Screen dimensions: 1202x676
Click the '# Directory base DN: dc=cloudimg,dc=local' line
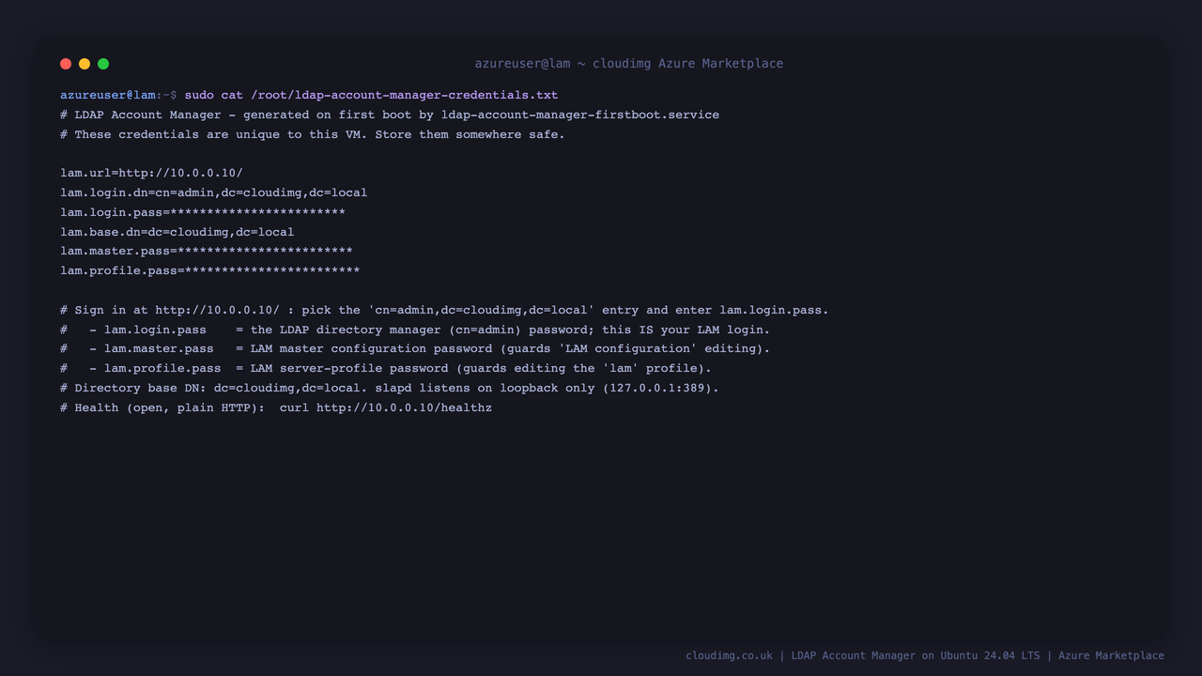pos(390,388)
